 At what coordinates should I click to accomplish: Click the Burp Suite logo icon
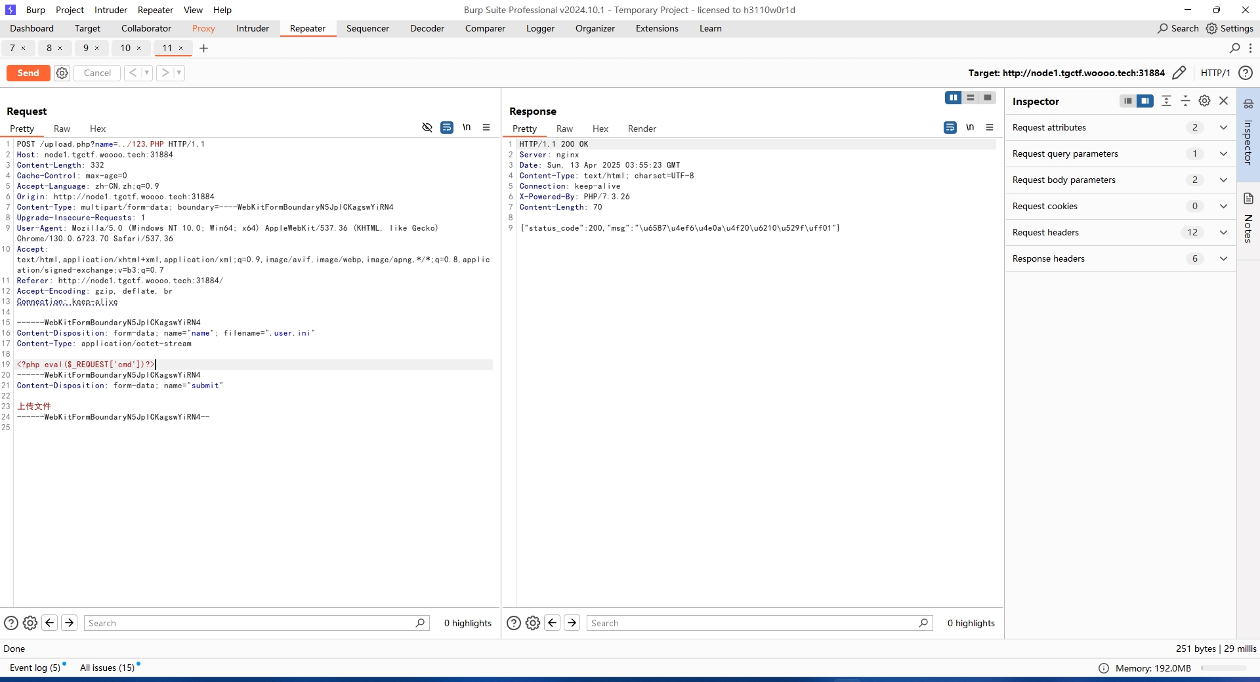10,10
